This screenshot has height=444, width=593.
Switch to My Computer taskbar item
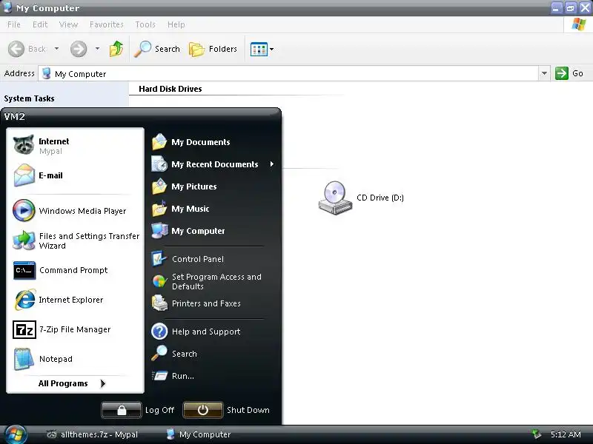coord(199,434)
